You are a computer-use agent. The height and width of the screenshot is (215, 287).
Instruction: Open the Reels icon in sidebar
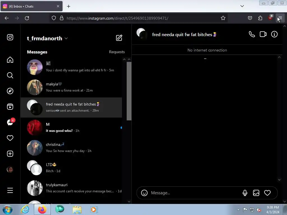coord(10,107)
